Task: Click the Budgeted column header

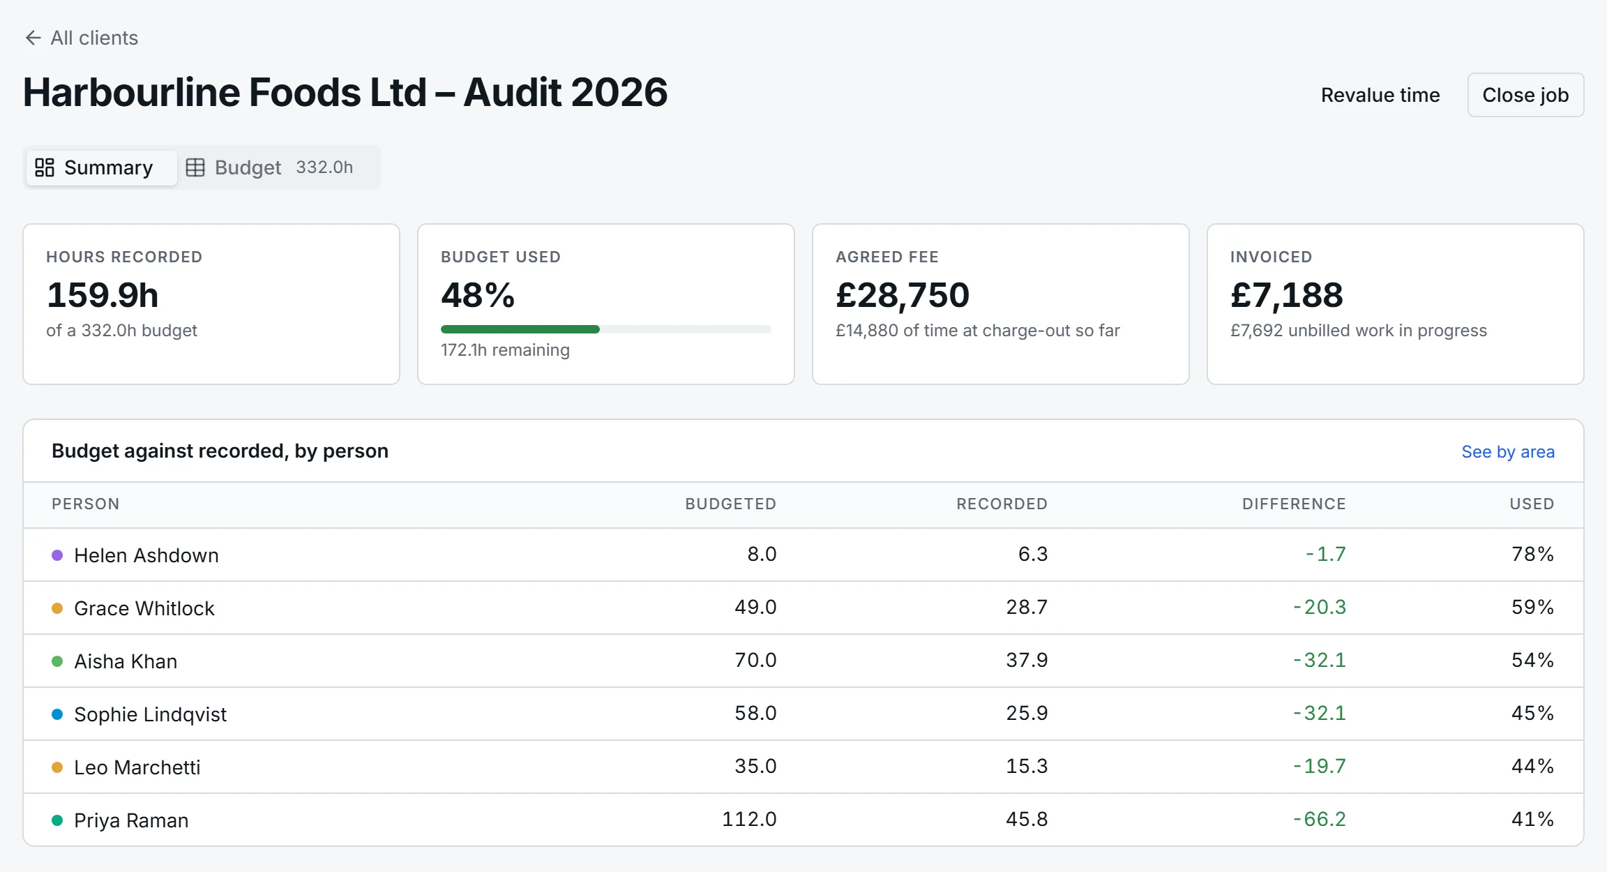Action: coord(730,504)
